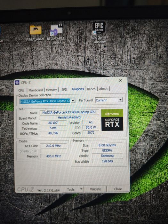
Task: Click the Tools button
Action: (71, 189)
